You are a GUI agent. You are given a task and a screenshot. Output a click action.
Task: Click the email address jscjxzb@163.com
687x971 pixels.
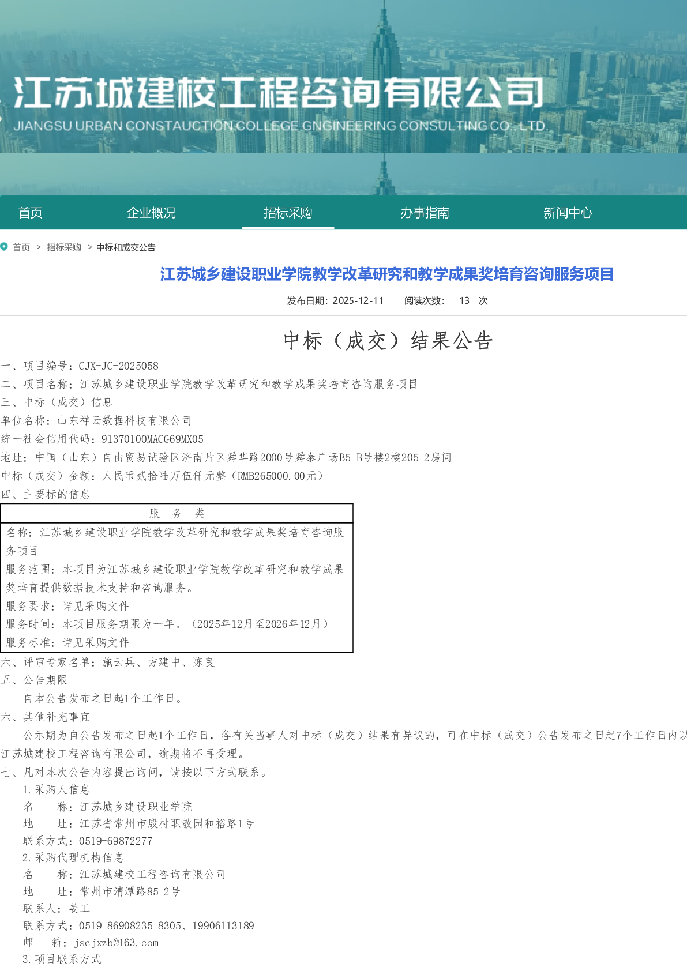pyautogui.click(x=116, y=943)
